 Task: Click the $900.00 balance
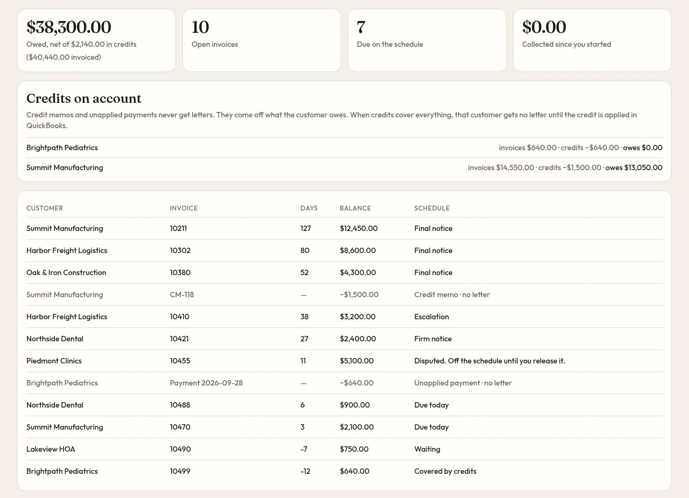[x=355, y=405]
